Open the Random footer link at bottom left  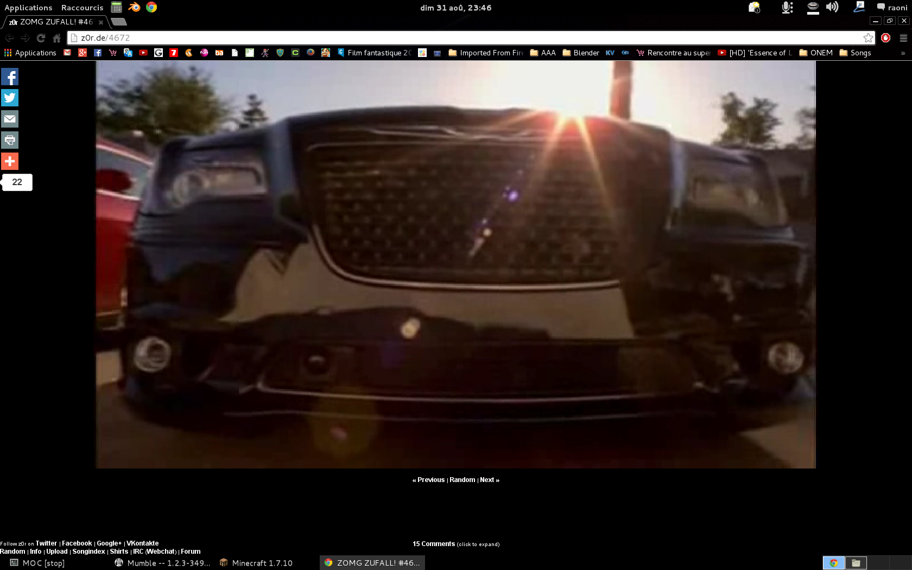pyautogui.click(x=12, y=552)
